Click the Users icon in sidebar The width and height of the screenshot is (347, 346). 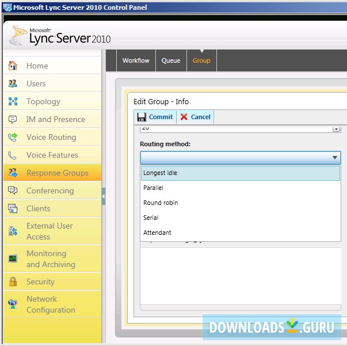click(x=13, y=83)
